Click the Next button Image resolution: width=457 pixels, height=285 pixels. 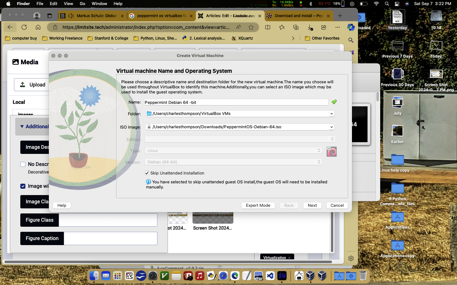click(312, 205)
